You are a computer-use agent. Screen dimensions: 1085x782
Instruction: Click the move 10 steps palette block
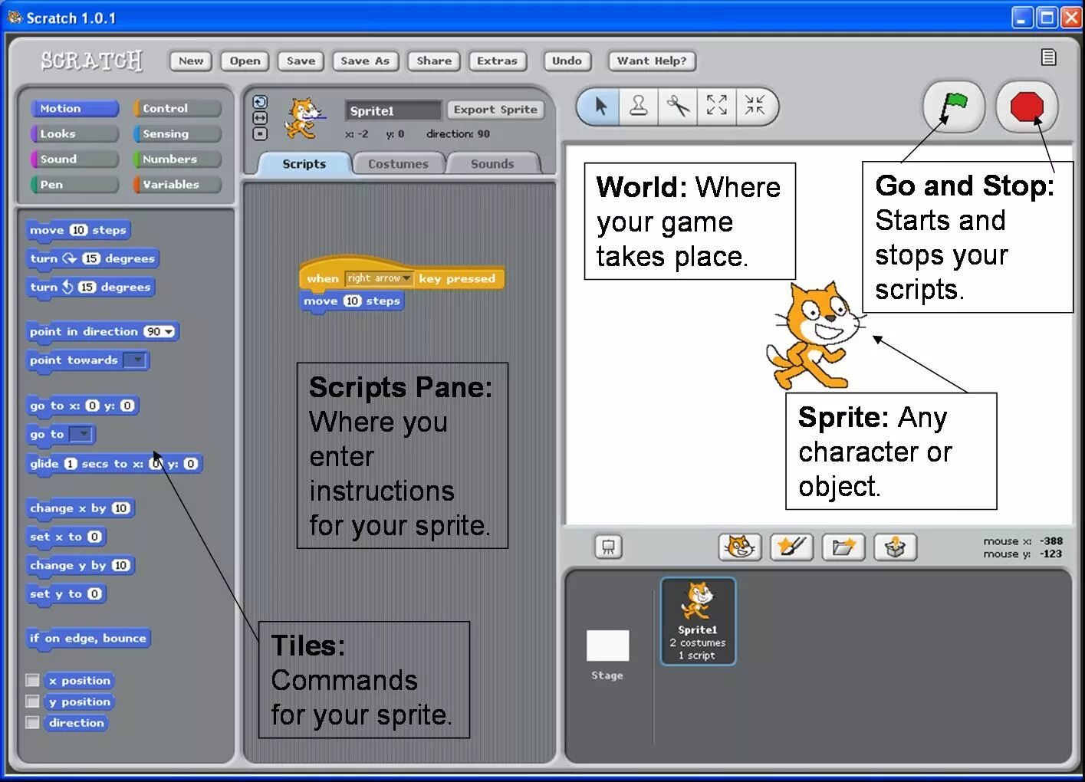pos(78,230)
